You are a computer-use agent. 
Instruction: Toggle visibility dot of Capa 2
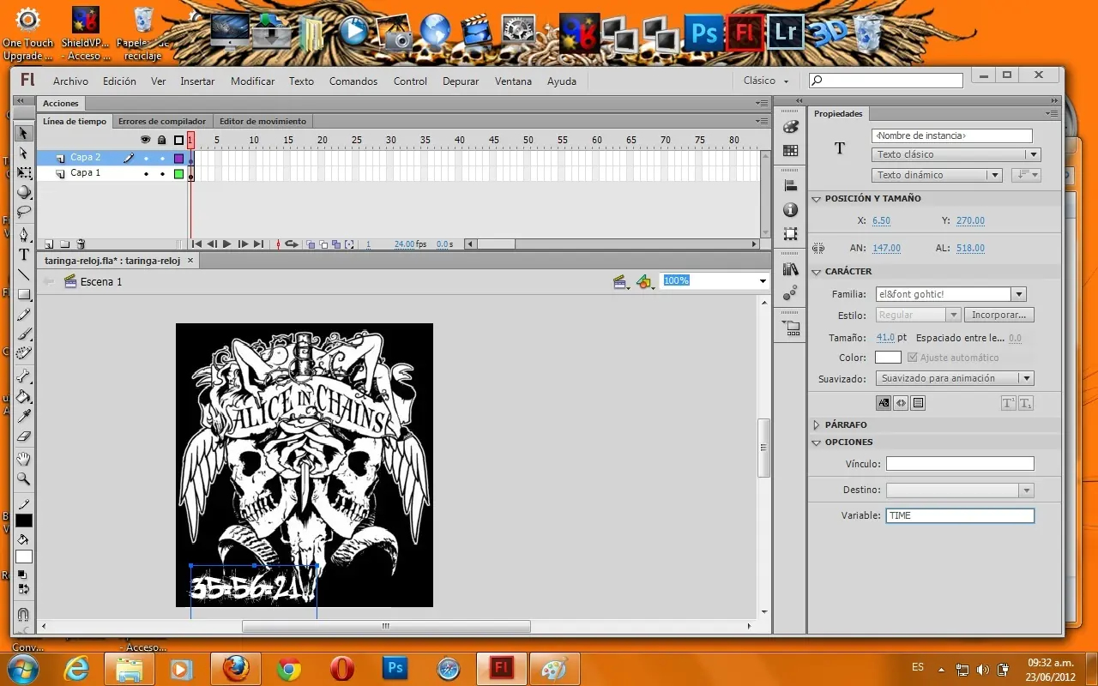[146, 158]
